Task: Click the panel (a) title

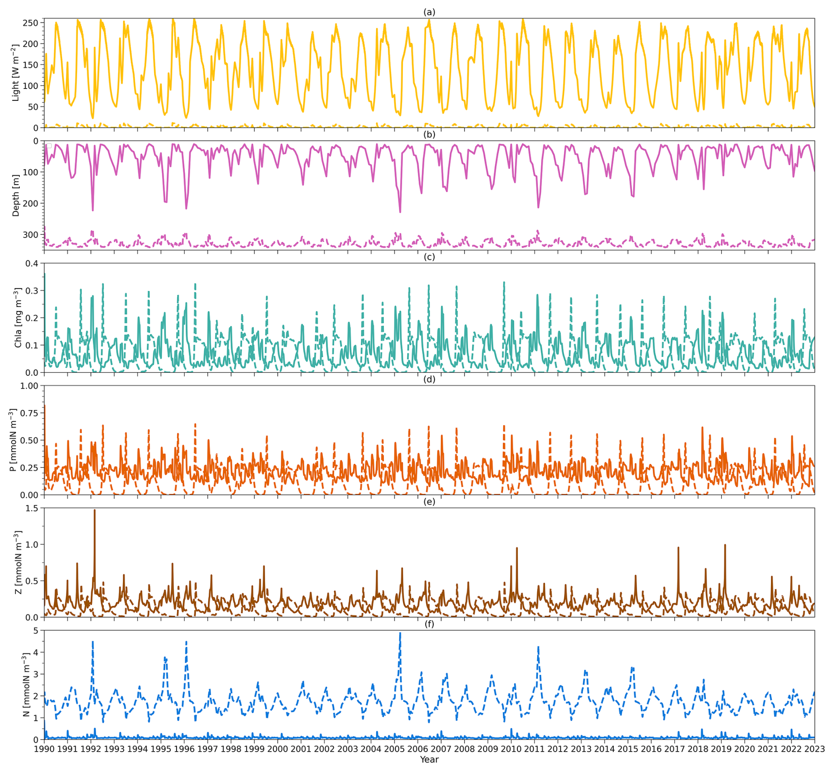Action: click(x=429, y=12)
